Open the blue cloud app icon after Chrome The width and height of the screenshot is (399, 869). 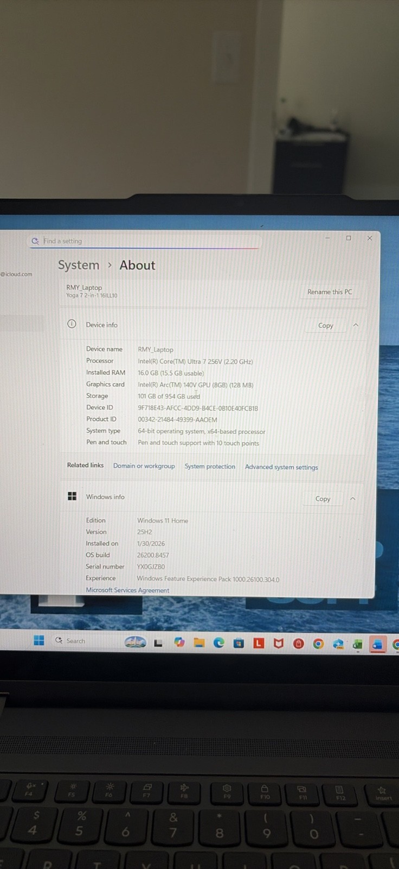click(338, 644)
